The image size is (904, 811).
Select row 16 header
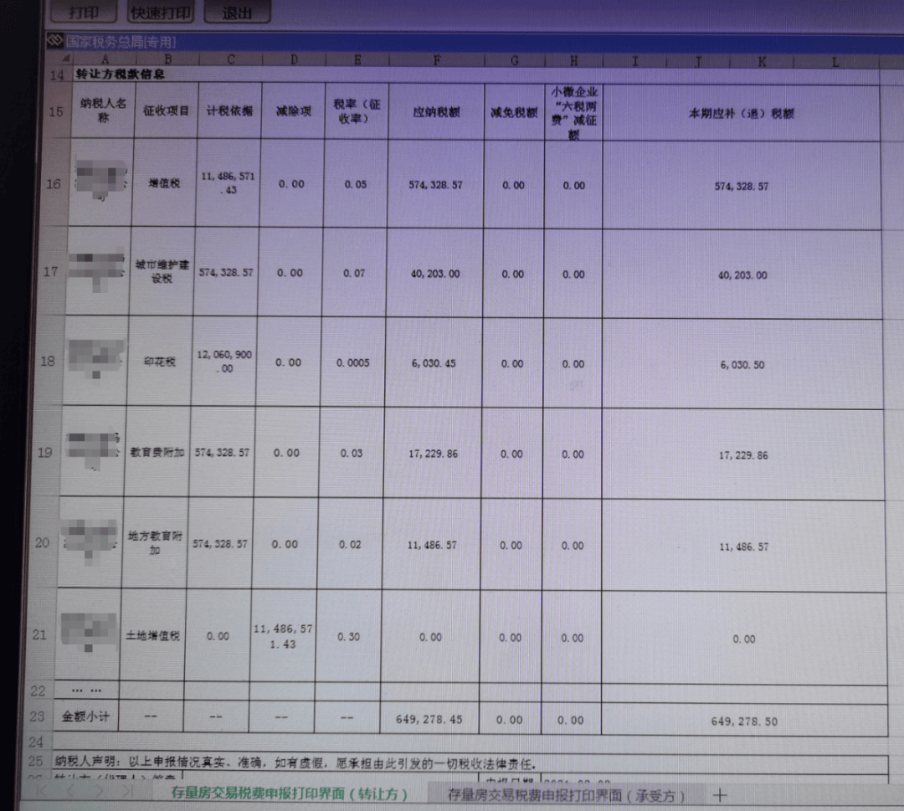point(54,184)
